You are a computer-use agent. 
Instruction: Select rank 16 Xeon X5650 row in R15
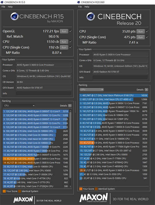36,171
